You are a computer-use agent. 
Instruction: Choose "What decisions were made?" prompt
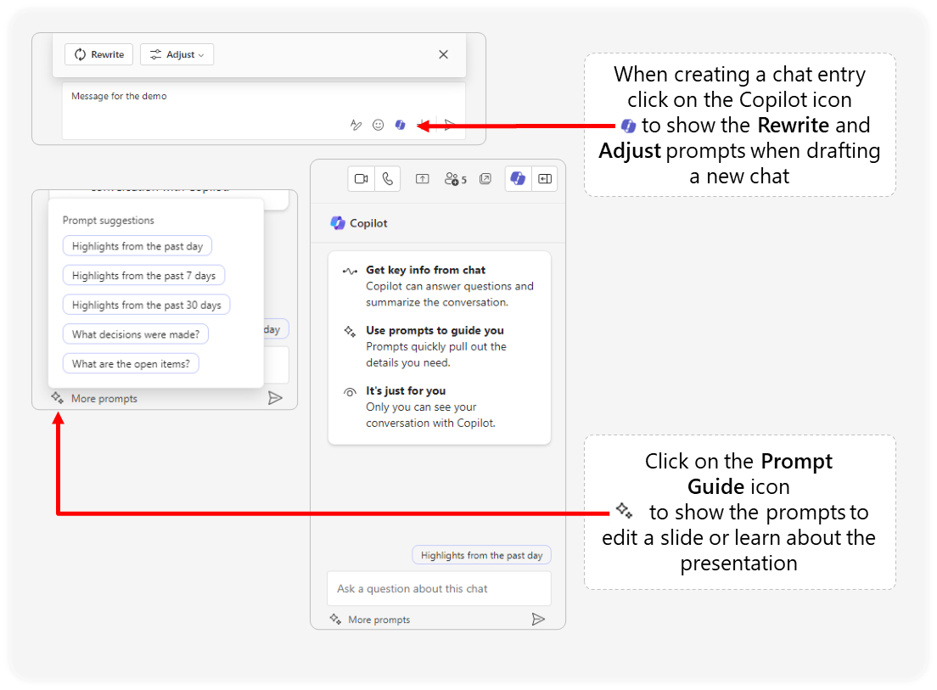pyautogui.click(x=136, y=334)
